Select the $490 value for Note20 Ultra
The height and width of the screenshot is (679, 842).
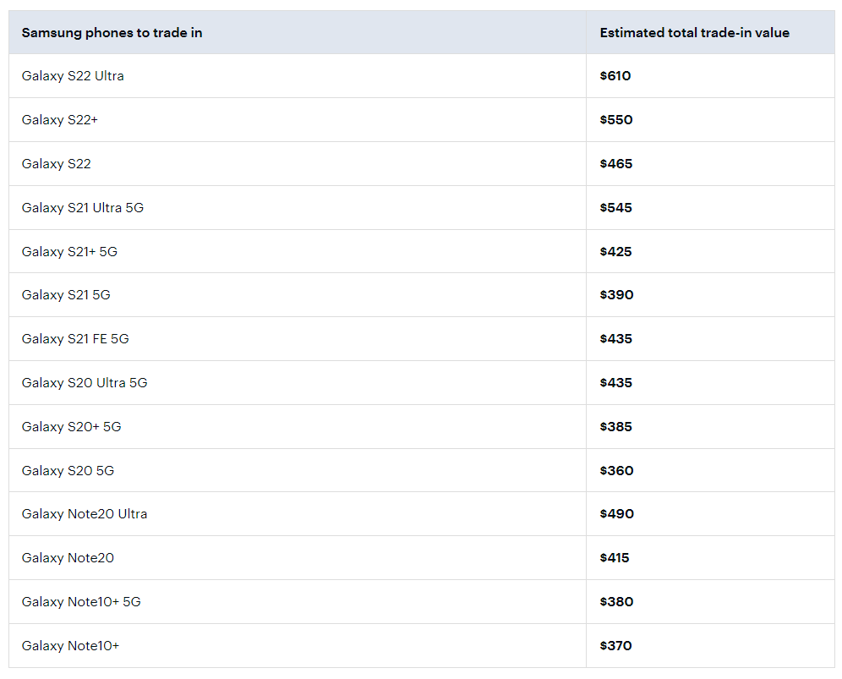[x=617, y=514]
